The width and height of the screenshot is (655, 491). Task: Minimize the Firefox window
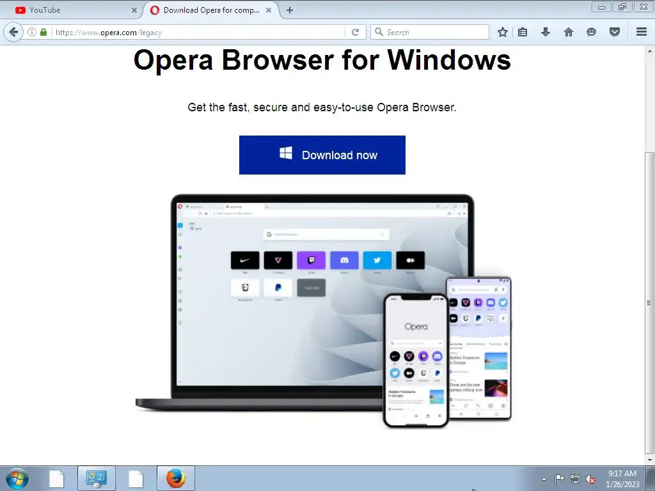point(601,6)
